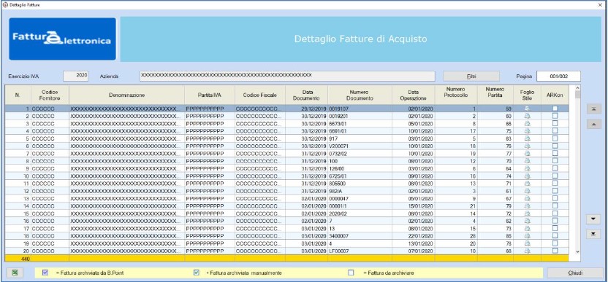Open Foglio Stile icon for document 0019107
The image size is (608, 282).
(527, 109)
